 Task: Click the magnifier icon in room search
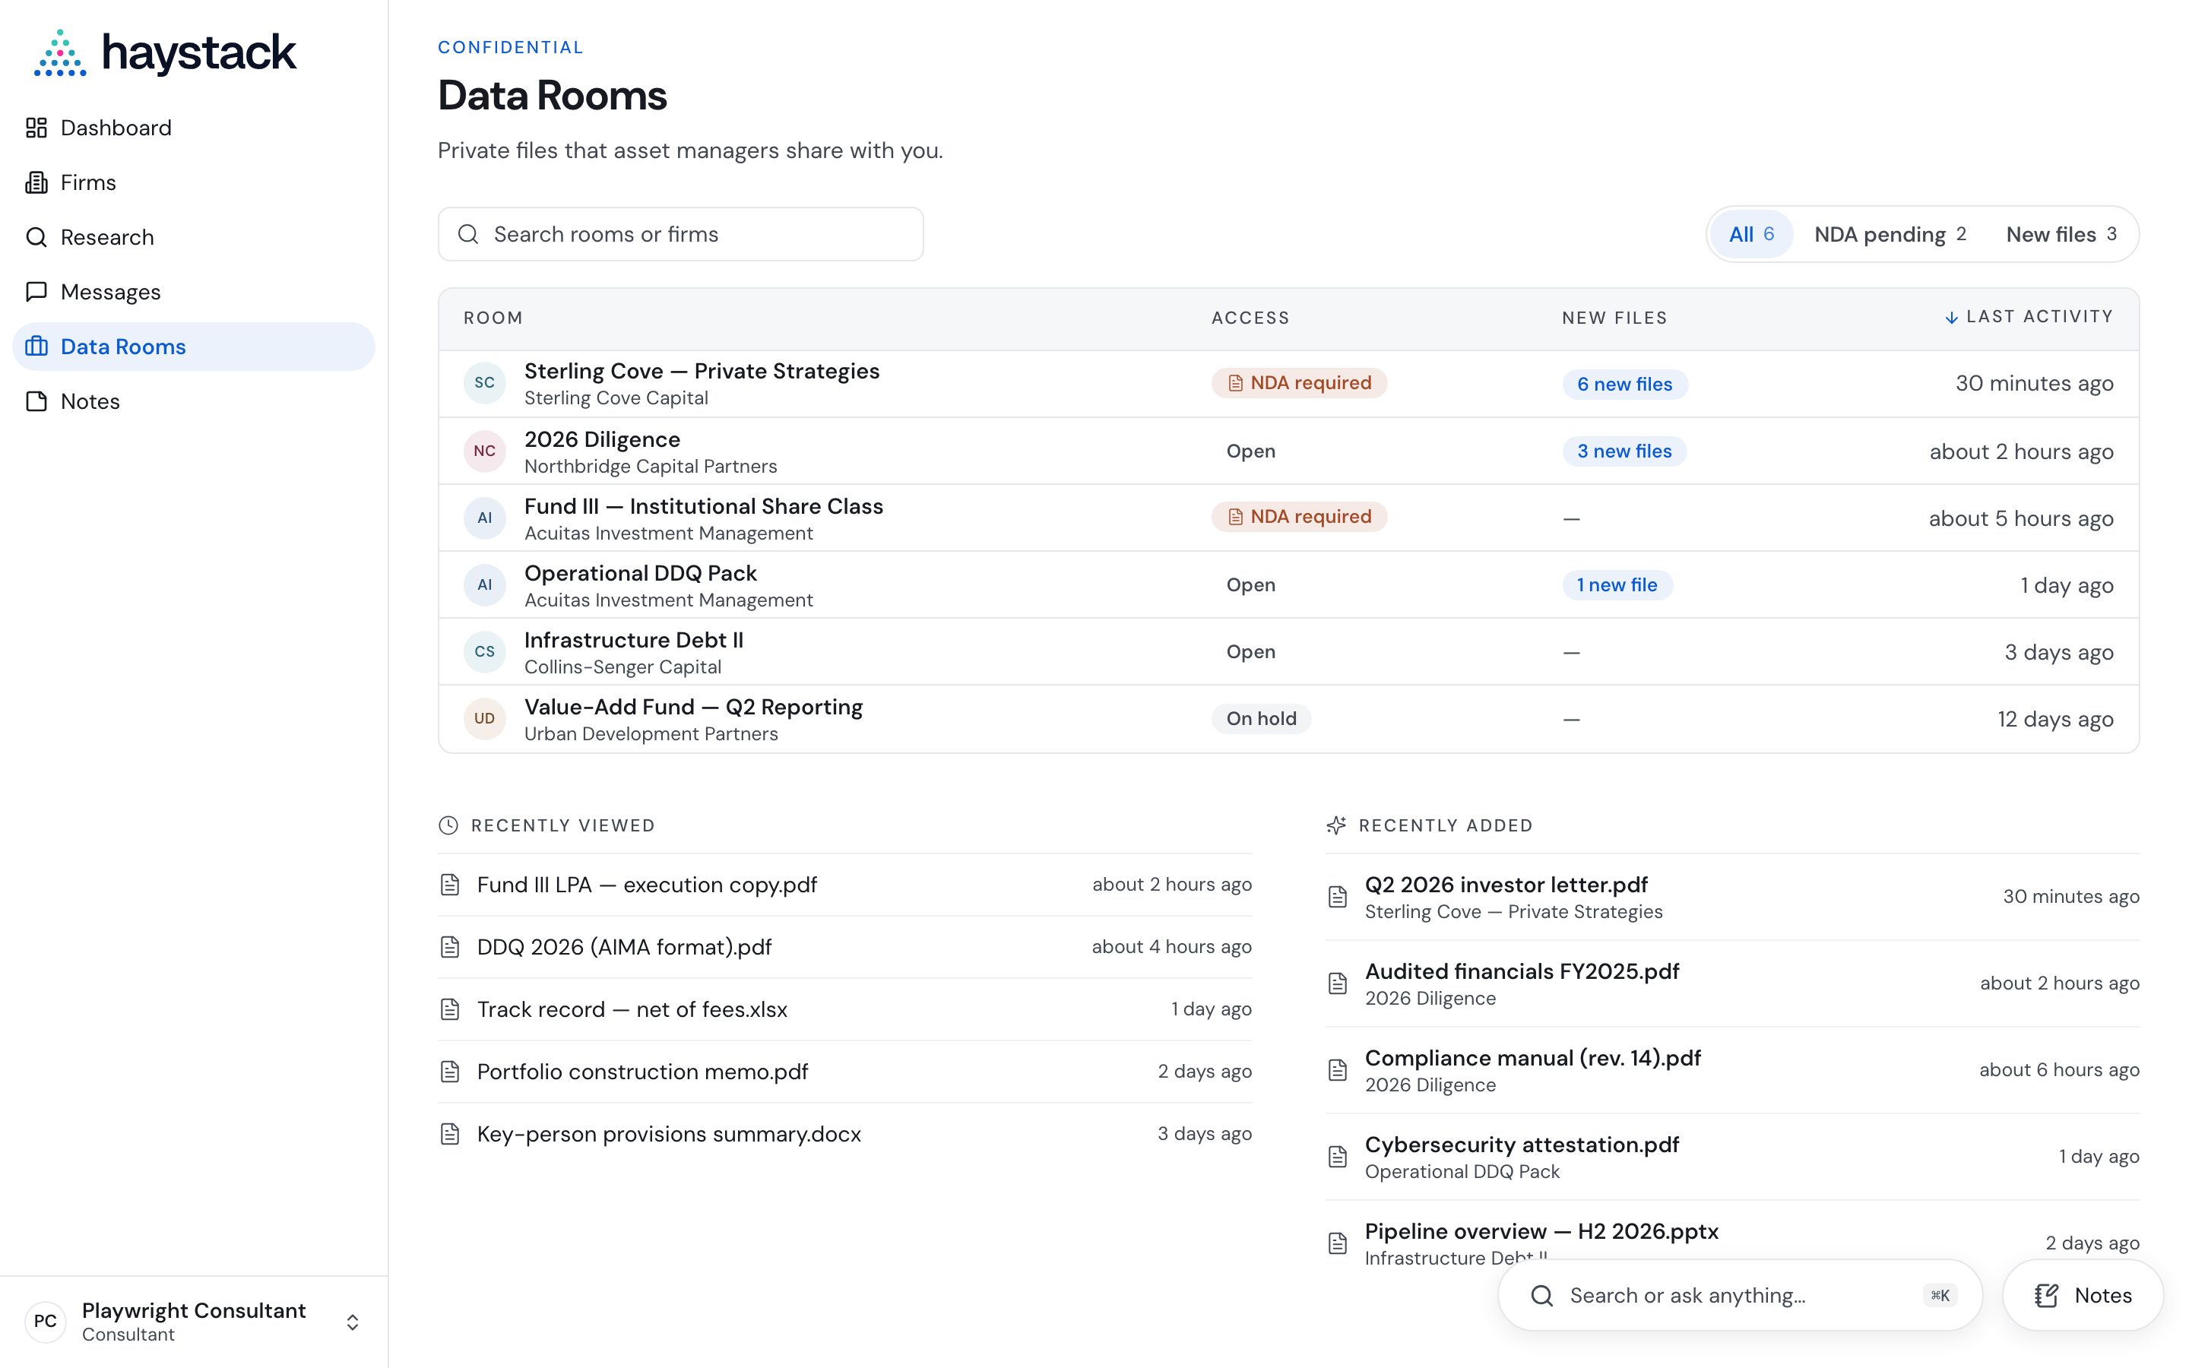467,234
